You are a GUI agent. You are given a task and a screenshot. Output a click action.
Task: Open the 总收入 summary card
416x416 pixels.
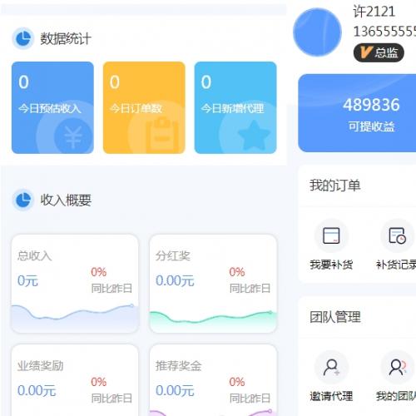coord(75,284)
